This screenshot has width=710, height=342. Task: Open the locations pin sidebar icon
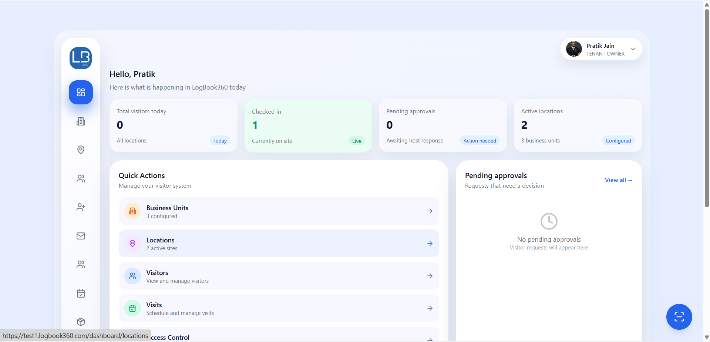[81, 150]
